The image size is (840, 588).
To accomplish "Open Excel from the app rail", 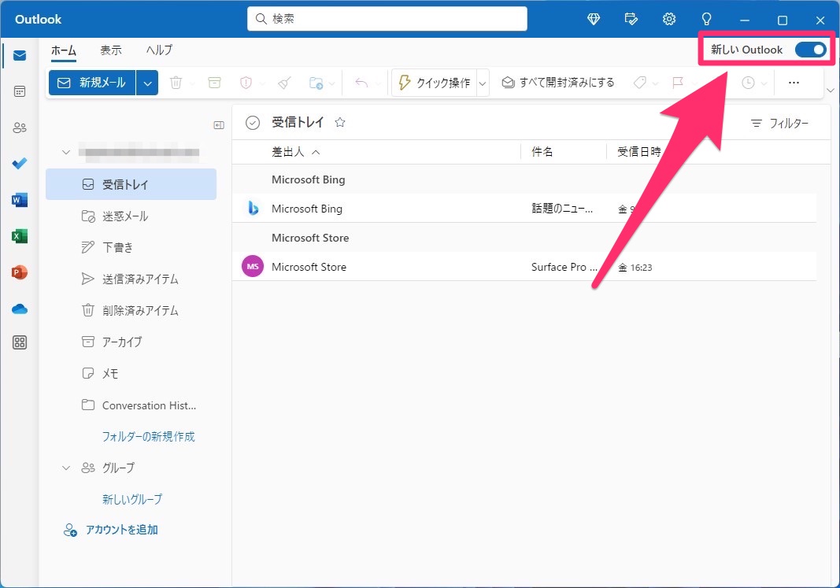I will pyautogui.click(x=20, y=236).
